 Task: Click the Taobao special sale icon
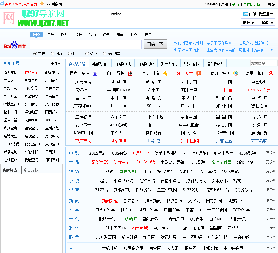pos(199,73)
